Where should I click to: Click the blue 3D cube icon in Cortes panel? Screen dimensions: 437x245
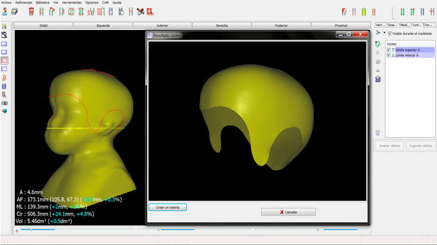pyautogui.click(x=378, y=80)
